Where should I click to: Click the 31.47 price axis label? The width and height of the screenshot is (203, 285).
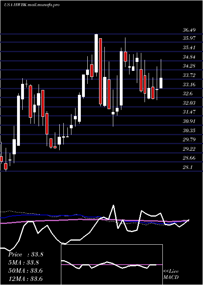[x=189, y=112]
